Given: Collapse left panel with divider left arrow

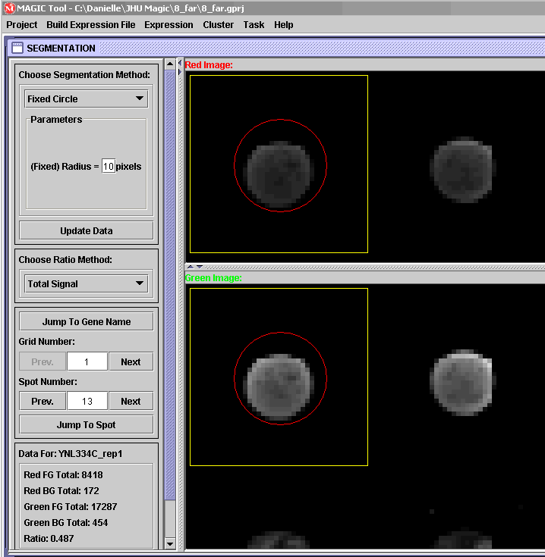Looking at the screenshot, I should (x=179, y=64).
